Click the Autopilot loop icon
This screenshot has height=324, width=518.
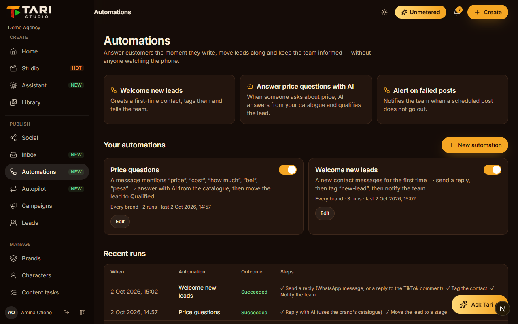[13, 189]
